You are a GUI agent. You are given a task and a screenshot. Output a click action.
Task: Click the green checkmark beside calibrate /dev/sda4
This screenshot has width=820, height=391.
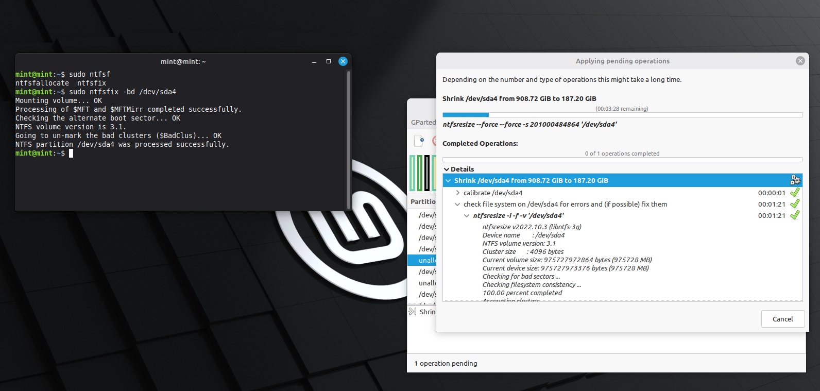click(x=795, y=192)
